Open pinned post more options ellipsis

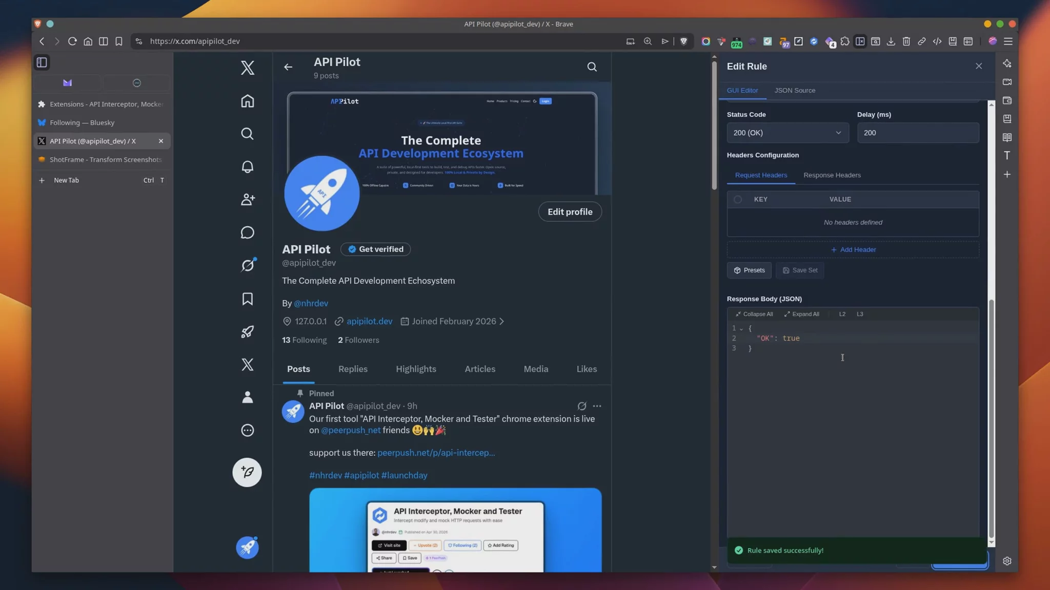pyautogui.click(x=597, y=406)
